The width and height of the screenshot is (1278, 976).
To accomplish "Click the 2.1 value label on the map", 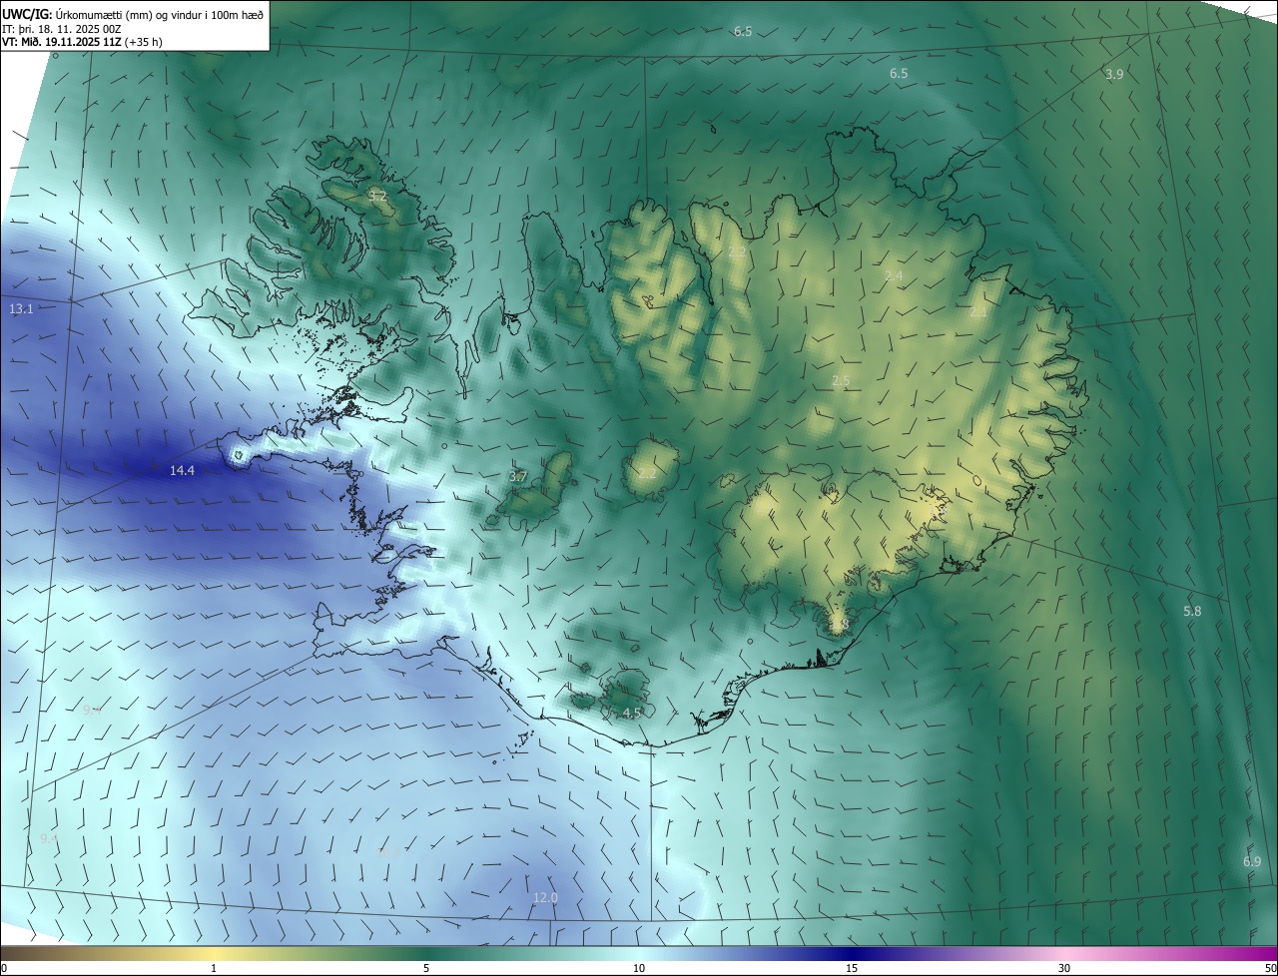I will click(978, 312).
